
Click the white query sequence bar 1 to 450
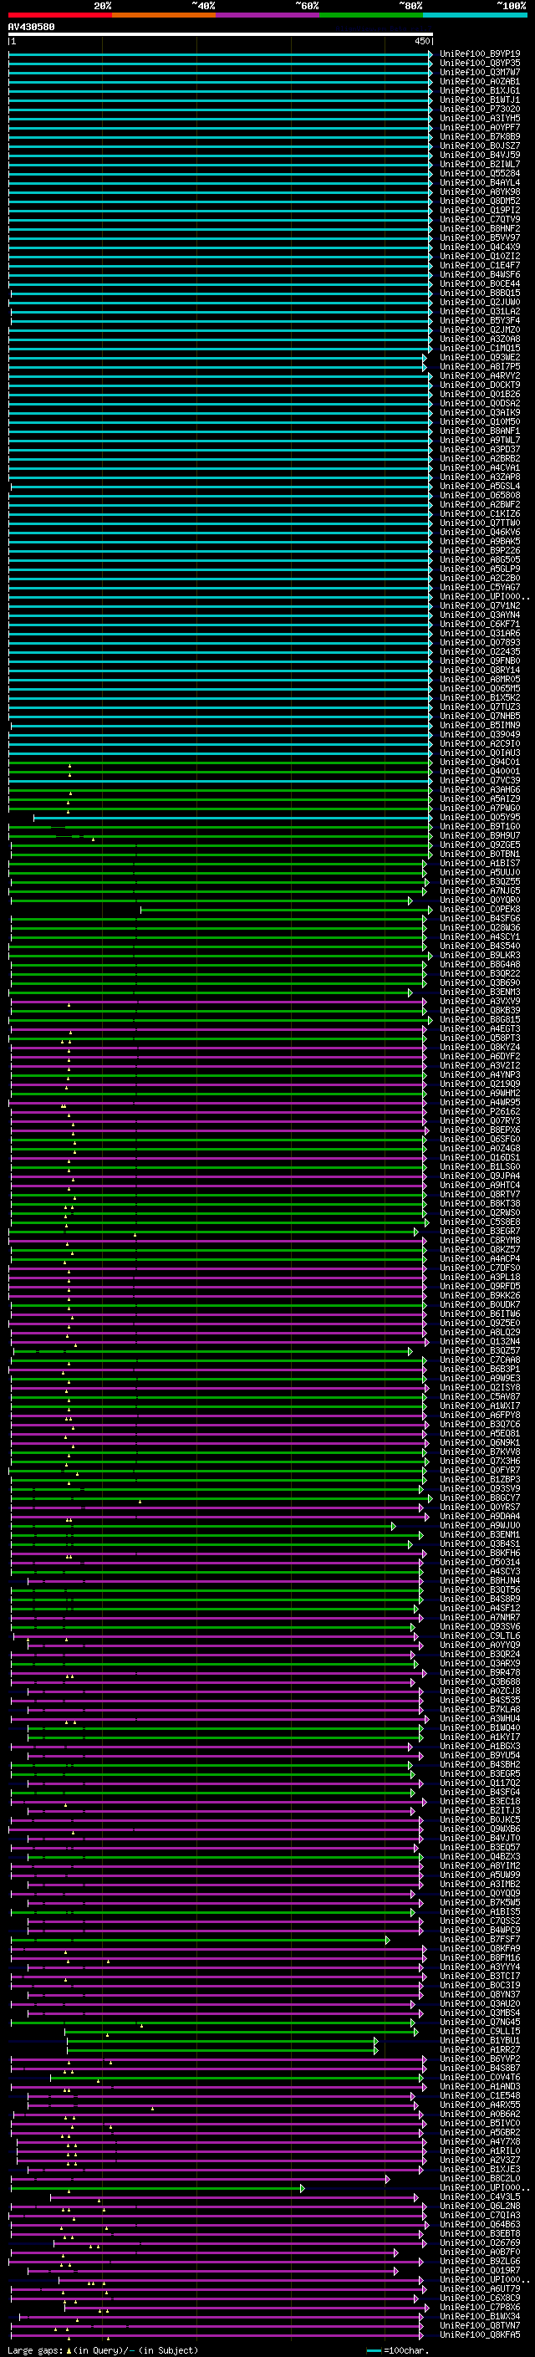221,35
